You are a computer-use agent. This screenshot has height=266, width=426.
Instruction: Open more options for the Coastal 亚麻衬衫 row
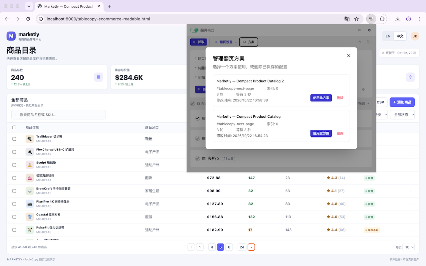coord(412,217)
